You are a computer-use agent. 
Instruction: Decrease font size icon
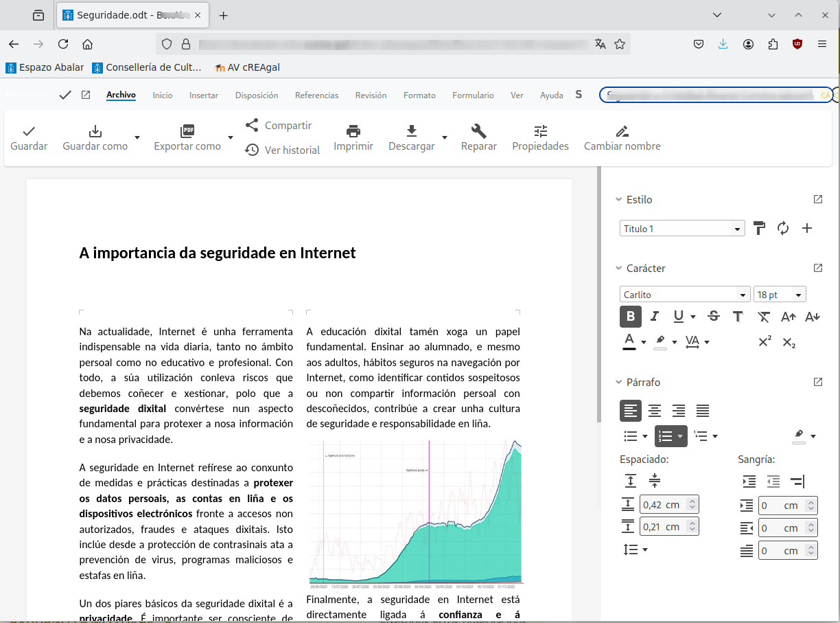click(813, 317)
